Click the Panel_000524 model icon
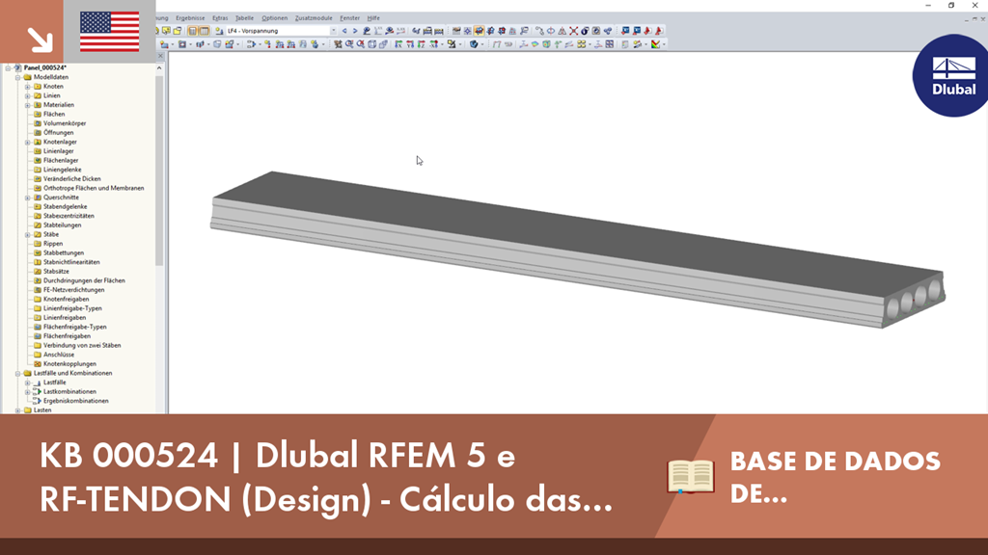Viewport: 988px width, 555px height. (17, 68)
